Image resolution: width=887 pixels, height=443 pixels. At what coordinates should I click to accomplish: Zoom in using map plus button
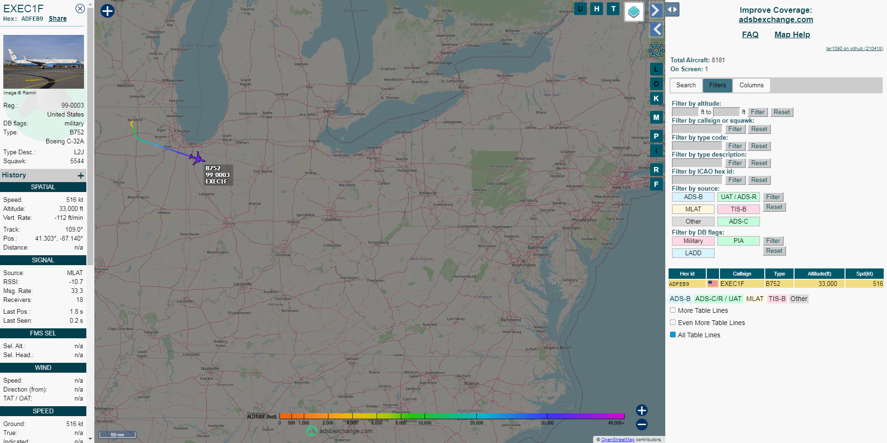tap(642, 410)
